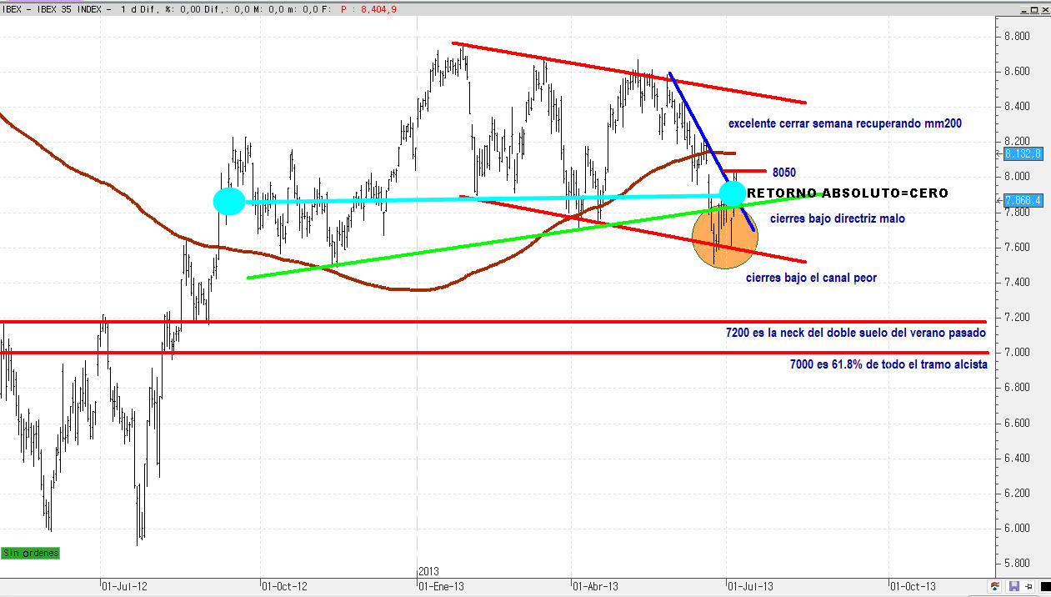The height and width of the screenshot is (597, 1051).
Task: Click the 'cierres bajo directriz malo' annotation
Action: pyautogui.click(x=836, y=218)
